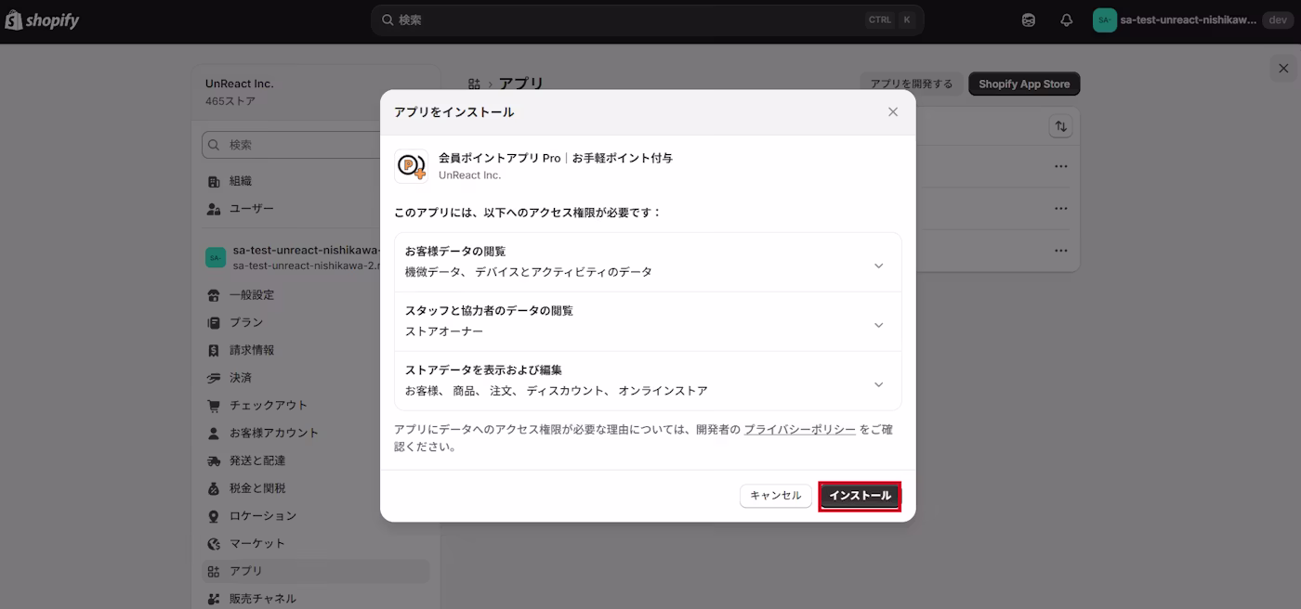
Task: Open チェックアウト in settings sidebar
Action: point(315,406)
